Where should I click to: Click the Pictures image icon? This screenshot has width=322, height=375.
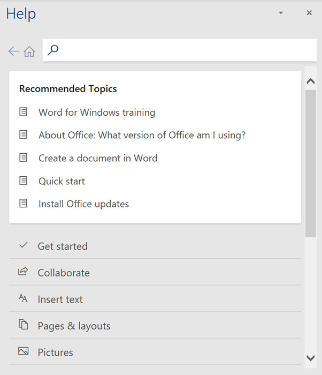point(23,352)
